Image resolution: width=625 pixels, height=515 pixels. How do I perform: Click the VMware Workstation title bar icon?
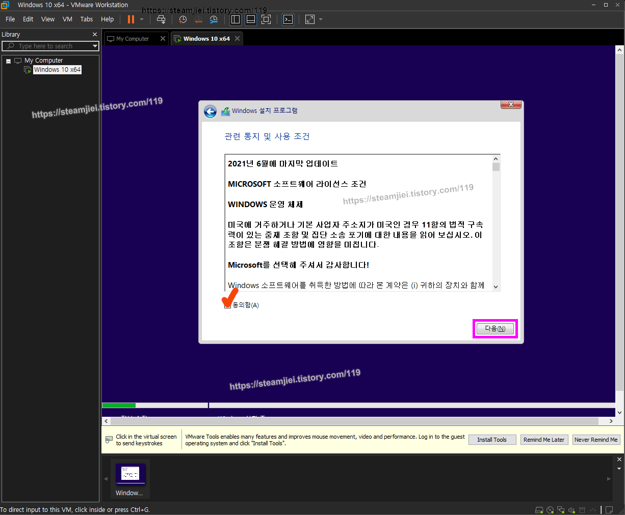(5, 5)
